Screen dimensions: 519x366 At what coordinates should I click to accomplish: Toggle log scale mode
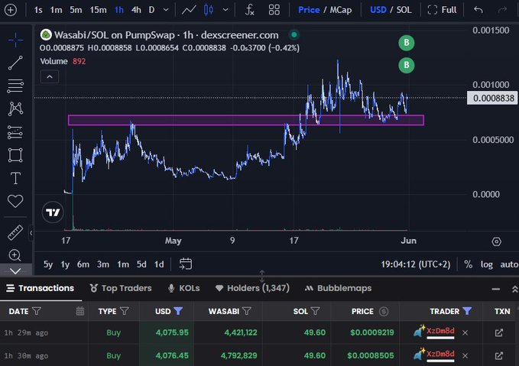click(x=487, y=264)
